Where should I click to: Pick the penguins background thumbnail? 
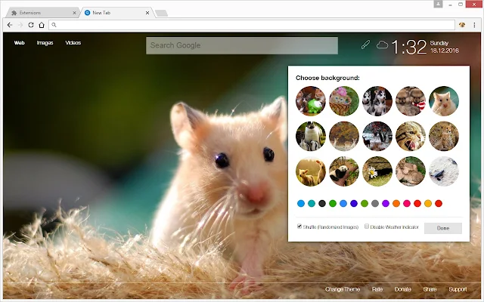point(311,136)
